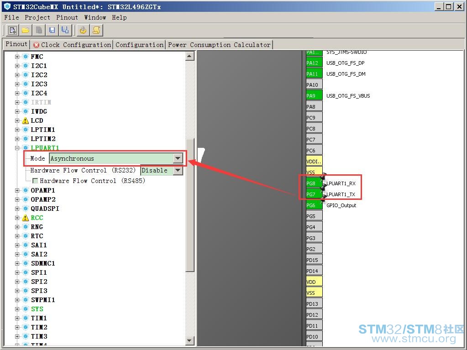467x350 pixels.
Task: Click the Save Project floppy icon
Action: [x=52, y=30]
